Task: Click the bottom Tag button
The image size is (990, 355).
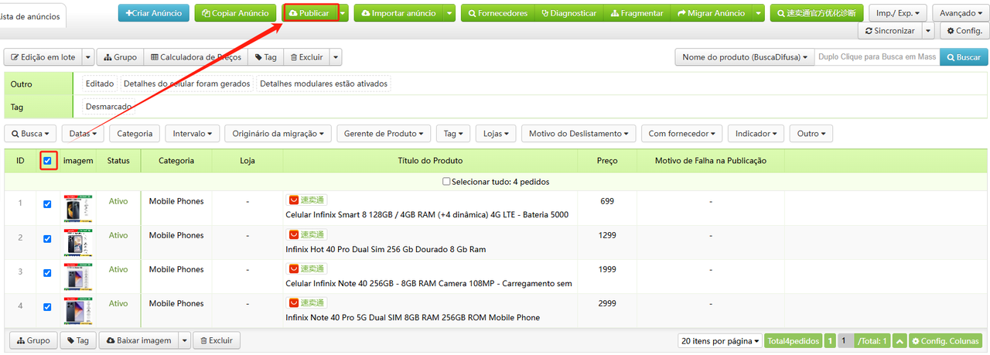Action: tap(78, 340)
